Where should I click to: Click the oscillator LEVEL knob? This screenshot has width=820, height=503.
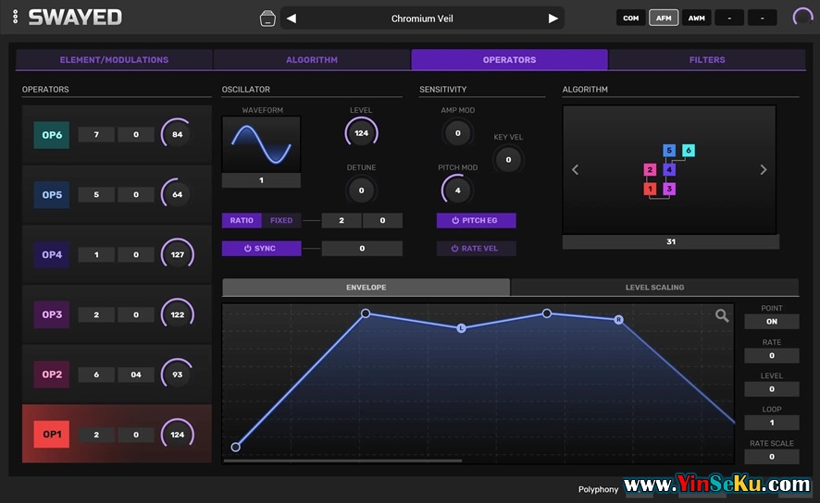pos(361,133)
